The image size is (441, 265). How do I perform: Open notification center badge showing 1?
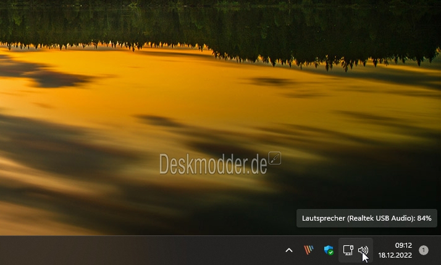(x=424, y=250)
